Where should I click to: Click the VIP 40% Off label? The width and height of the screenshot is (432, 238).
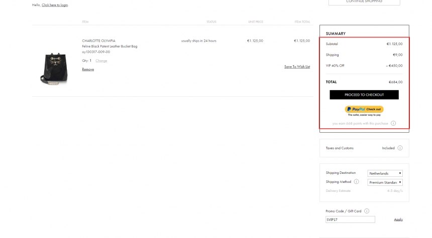pyautogui.click(x=335, y=66)
